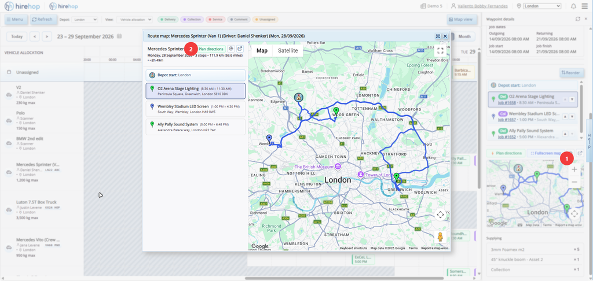Screen dimensions: 593x281
Task: Go to next week with the right arrow
Action: pyautogui.click(x=47, y=36)
